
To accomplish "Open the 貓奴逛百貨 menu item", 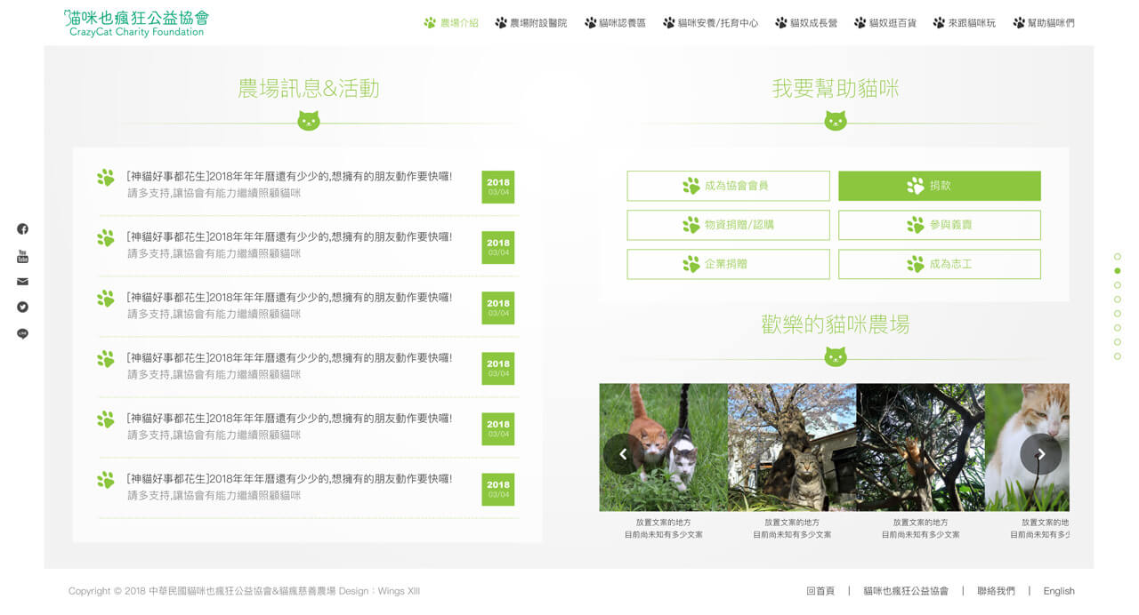I will pyautogui.click(x=885, y=23).
